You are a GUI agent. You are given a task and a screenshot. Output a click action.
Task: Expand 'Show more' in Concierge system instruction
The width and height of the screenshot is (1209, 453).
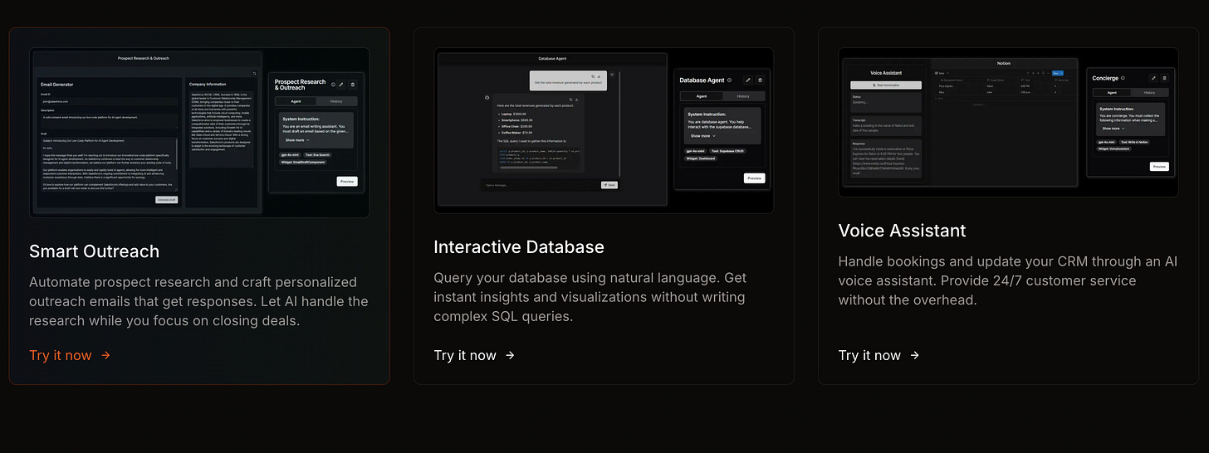point(1114,129)
